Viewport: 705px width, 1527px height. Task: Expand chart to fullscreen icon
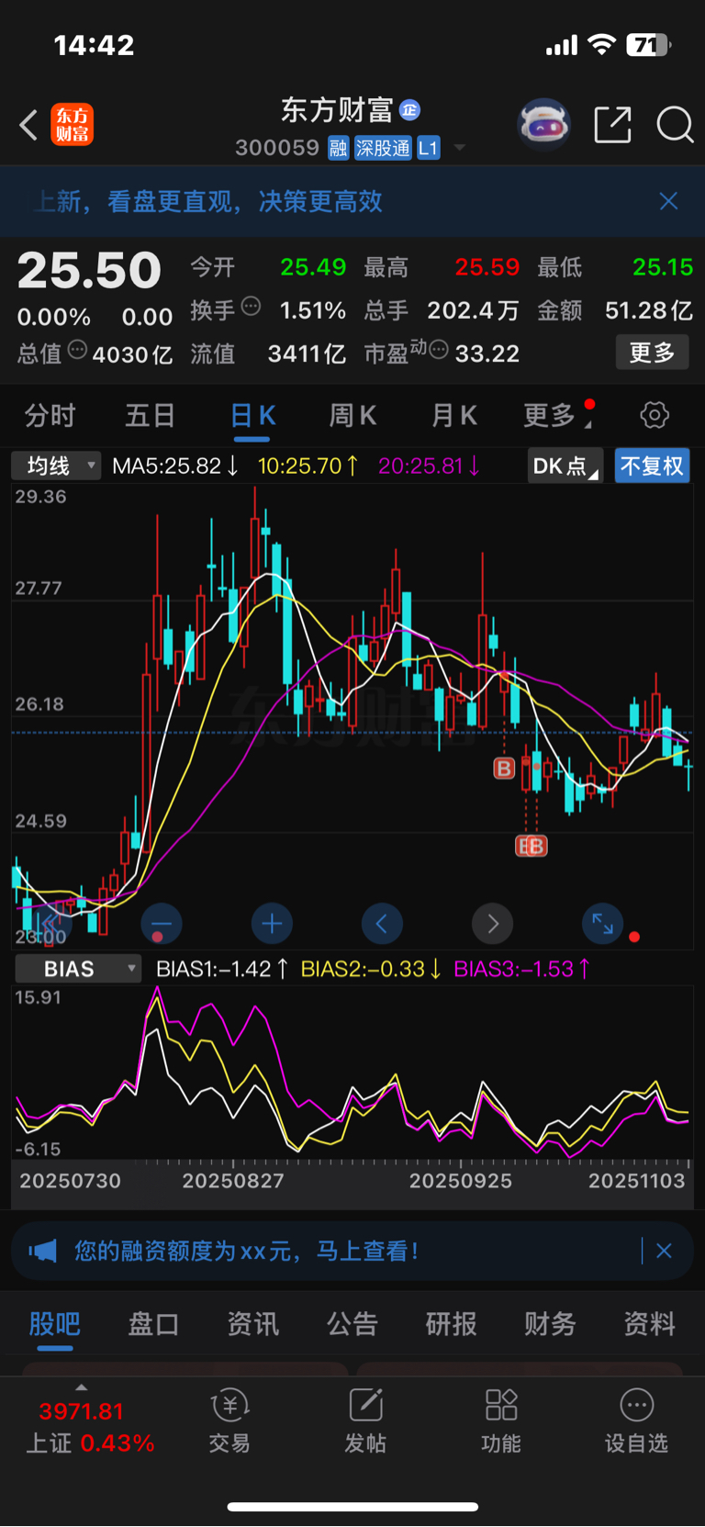603,924
